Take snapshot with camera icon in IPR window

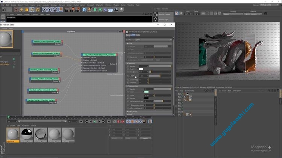coord(265,14)
